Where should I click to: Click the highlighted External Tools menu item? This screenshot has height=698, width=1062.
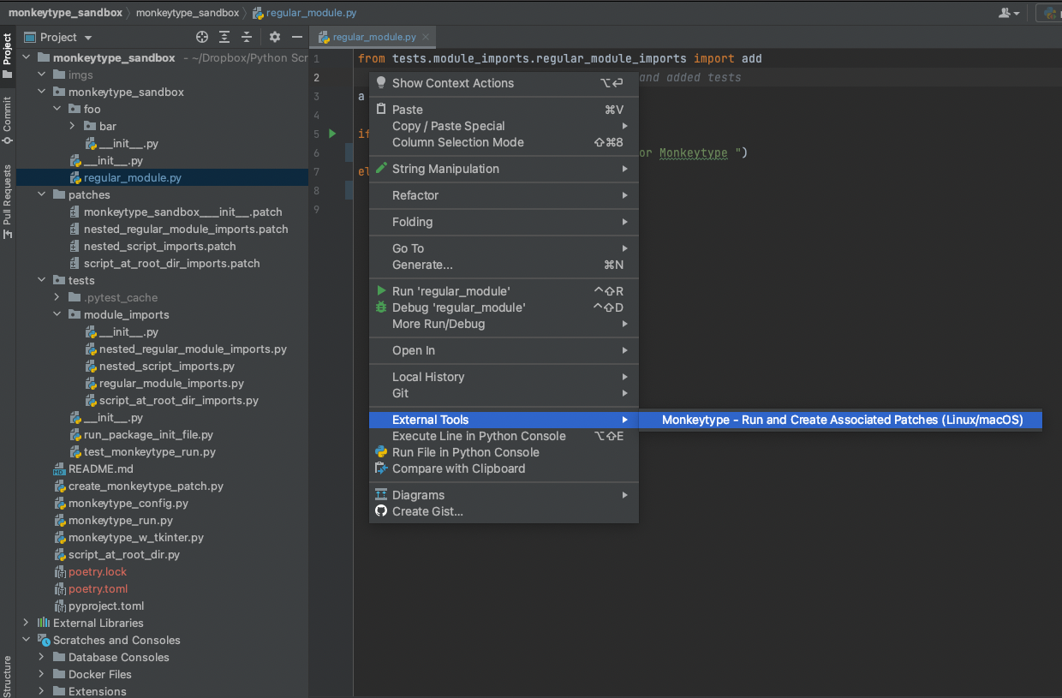tap(504, 420)
